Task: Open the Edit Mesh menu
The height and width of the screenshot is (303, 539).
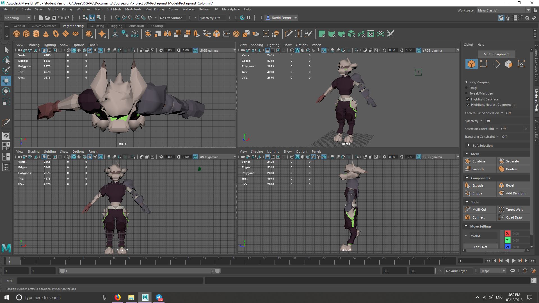Action: (114, 9)
